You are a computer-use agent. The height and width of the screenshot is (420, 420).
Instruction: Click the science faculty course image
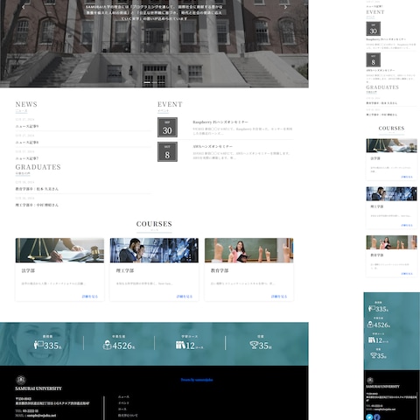(154, 250)
